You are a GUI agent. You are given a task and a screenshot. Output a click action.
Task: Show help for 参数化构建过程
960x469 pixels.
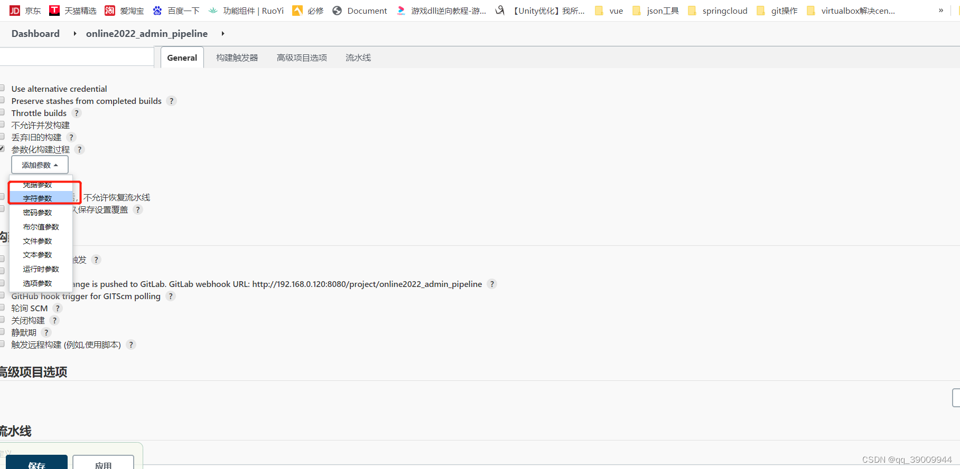[80, 149]
